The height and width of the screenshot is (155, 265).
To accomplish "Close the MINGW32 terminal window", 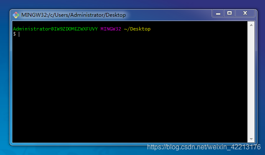I will [245, 13].
